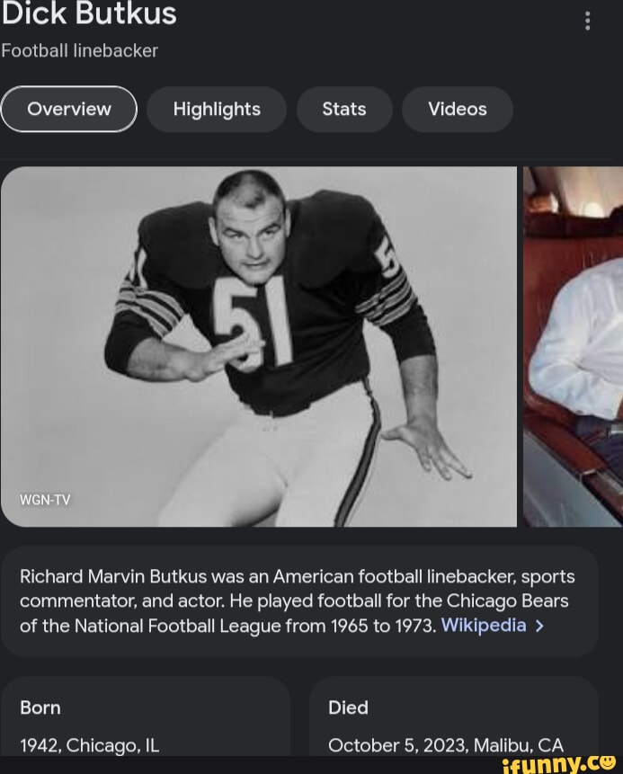Open the three-dot overflow menu

tap(588, 20)
